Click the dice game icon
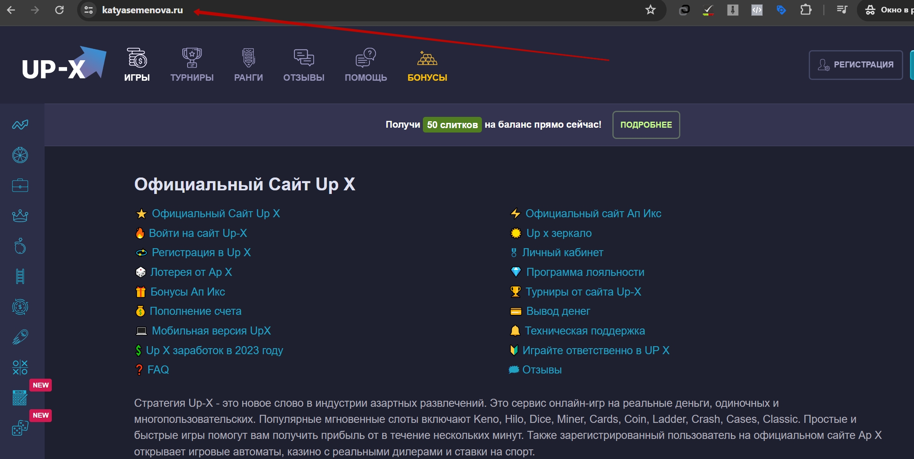 (20, 428)
